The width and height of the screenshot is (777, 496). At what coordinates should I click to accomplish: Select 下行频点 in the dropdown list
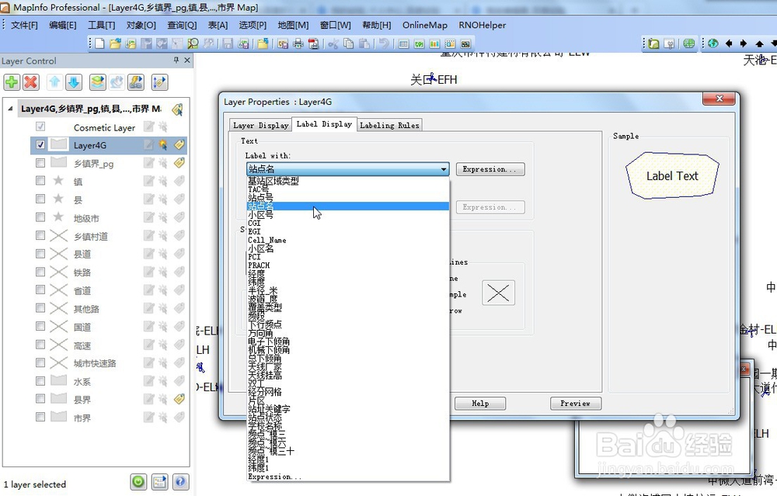pos(348,324)
